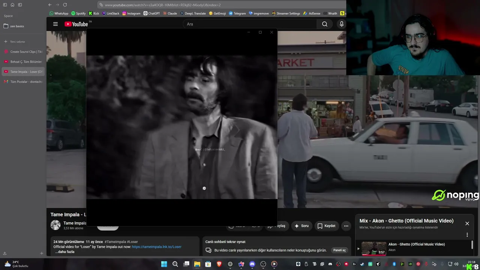The image size is (480, 270).
Task: Click the Steam icon in system tray
Action: point(362,264)
